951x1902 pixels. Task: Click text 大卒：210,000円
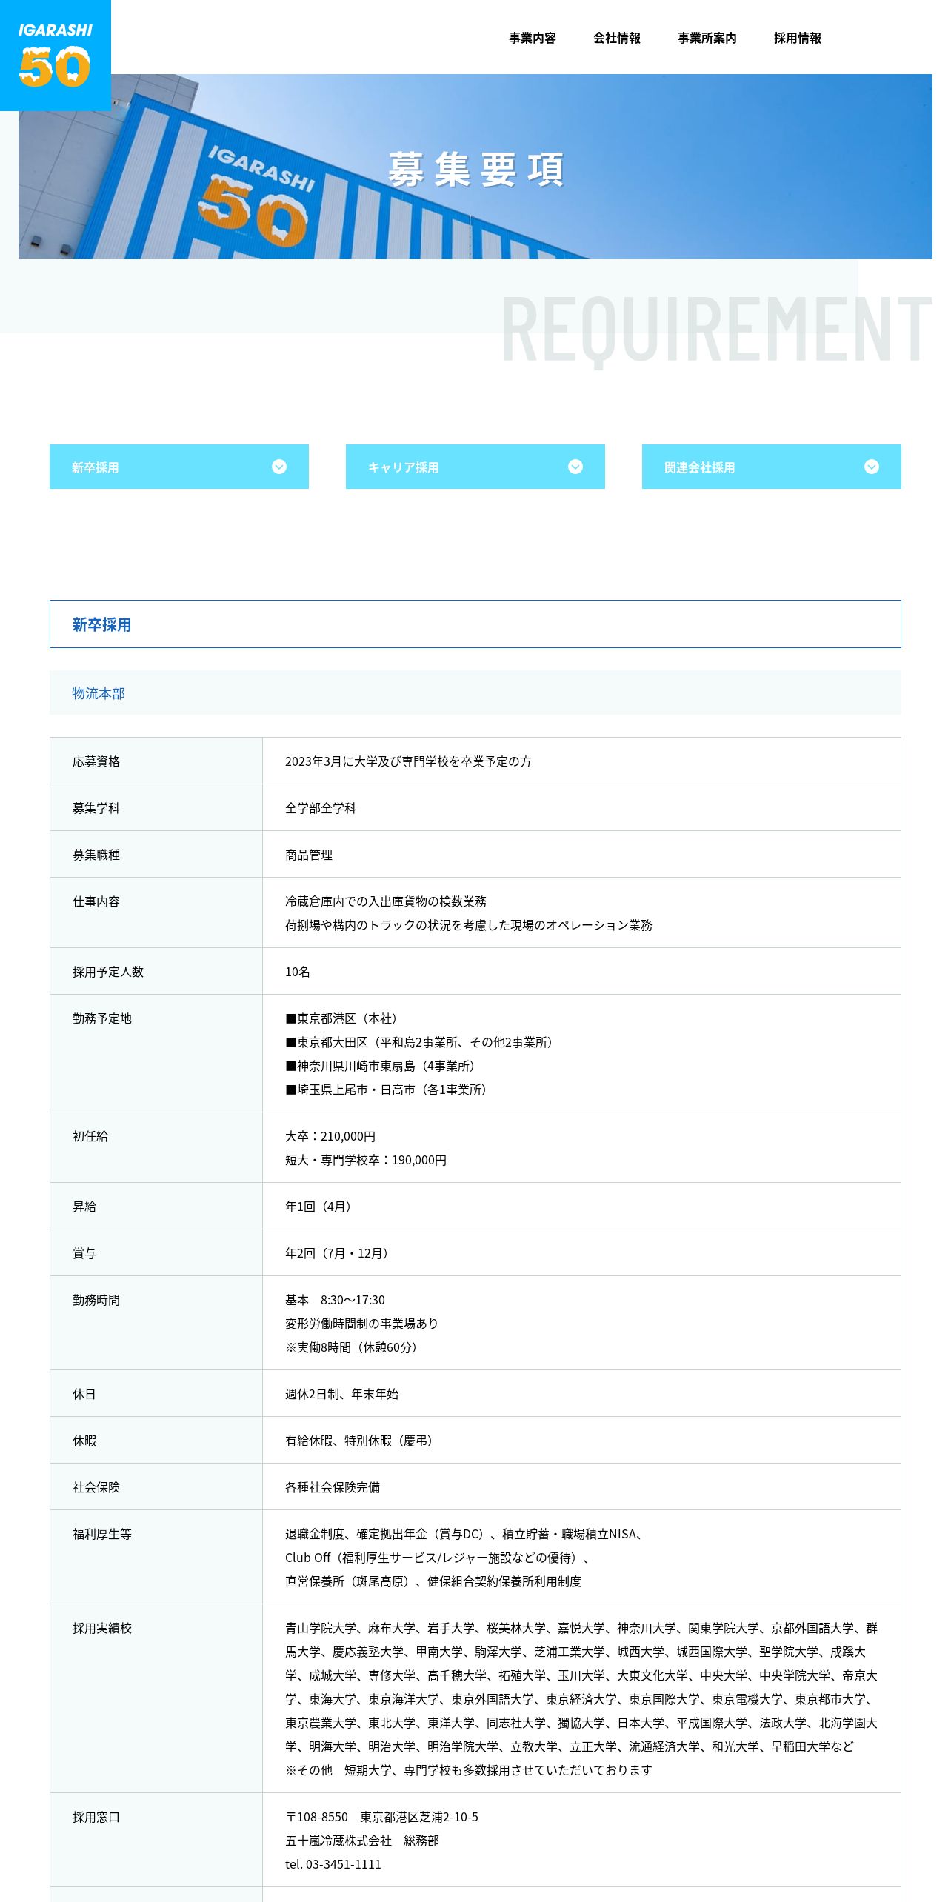pyautogui.click(x=330, y=1136)
